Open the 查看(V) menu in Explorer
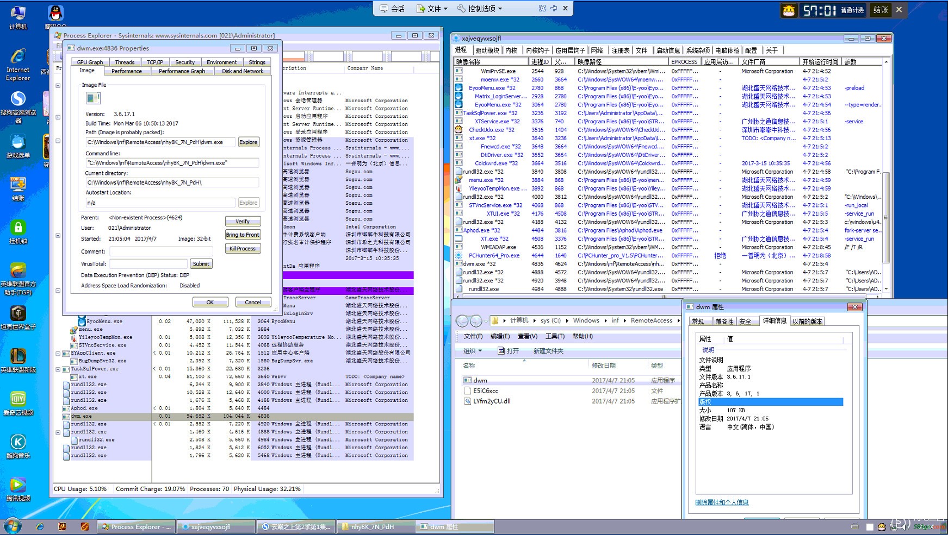The image size is (948, 535). pyautogui.click(x=528, y=336)
